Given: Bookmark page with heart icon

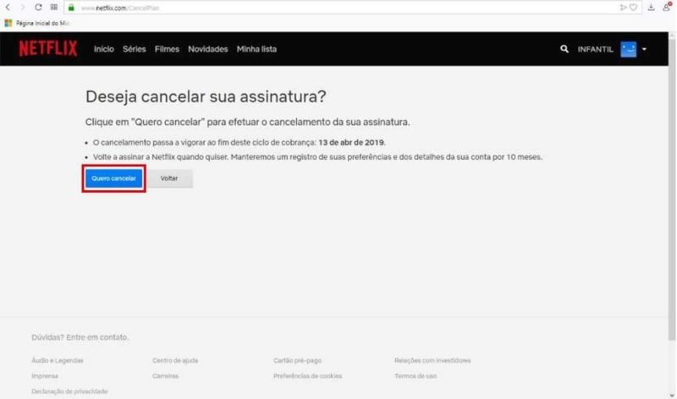Looking at the screenshot, I should 633,7.
